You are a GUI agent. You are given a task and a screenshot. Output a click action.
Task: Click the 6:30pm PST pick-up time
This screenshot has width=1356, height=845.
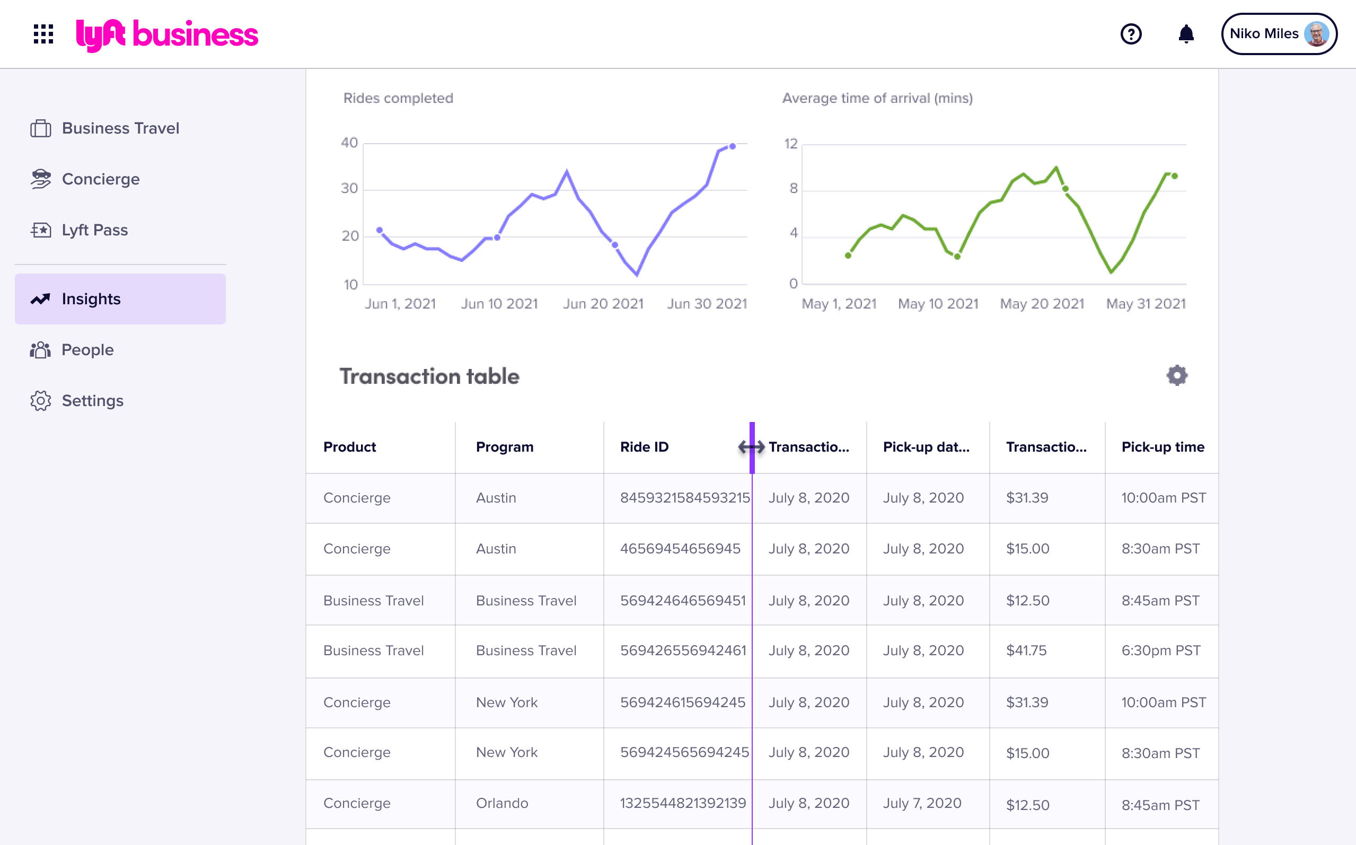(x=1161, y=650)
